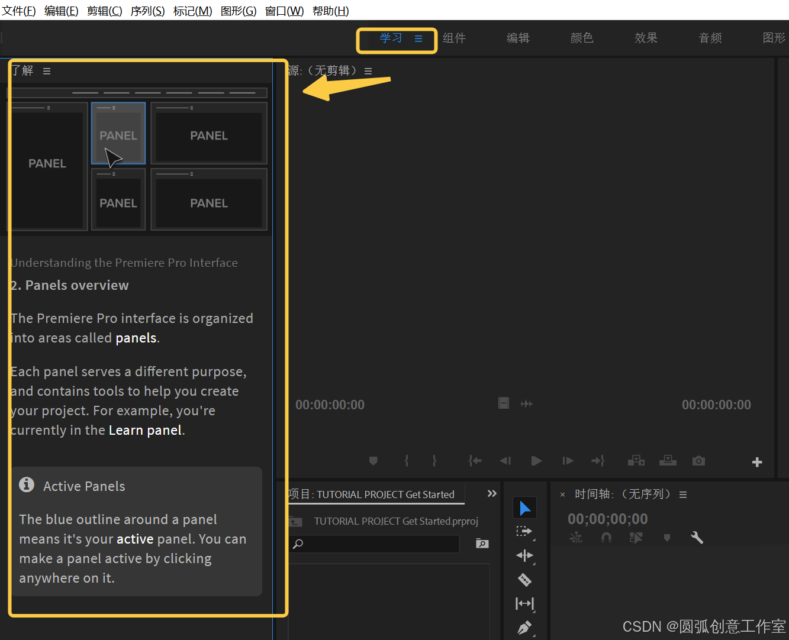Select the Ripple Edit tool
Image resolution: width=789 pixels, height=640 pixels.
point(524,555)
